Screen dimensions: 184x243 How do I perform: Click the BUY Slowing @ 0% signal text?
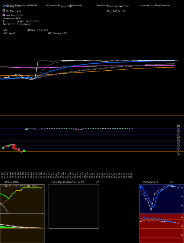[x=58, y=33]
